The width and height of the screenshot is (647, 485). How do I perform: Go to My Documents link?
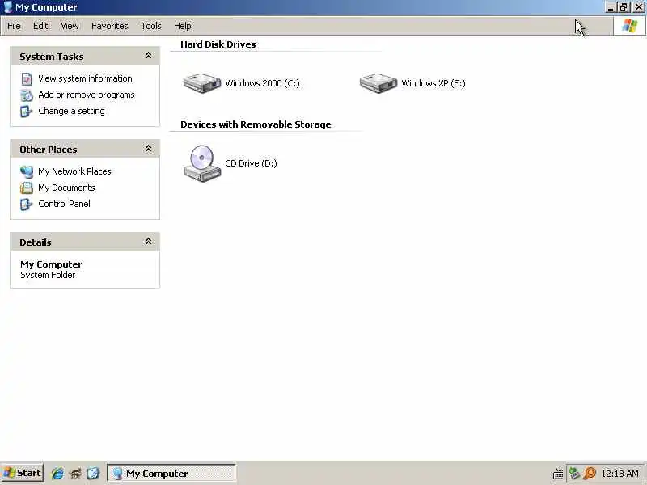[x=66, y=188]
